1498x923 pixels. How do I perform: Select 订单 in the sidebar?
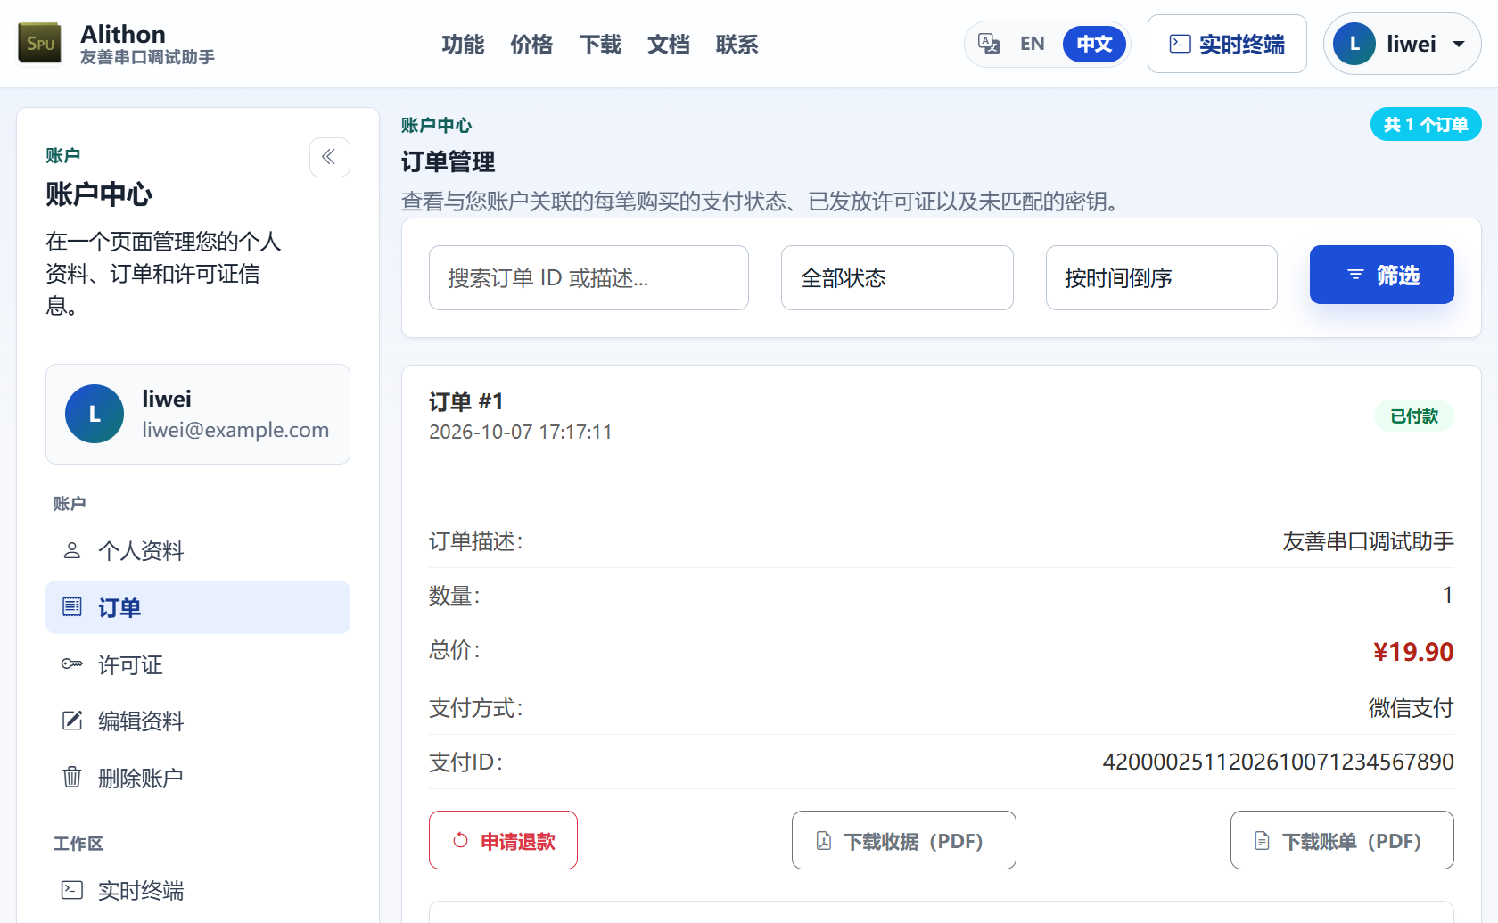[198, 607]
